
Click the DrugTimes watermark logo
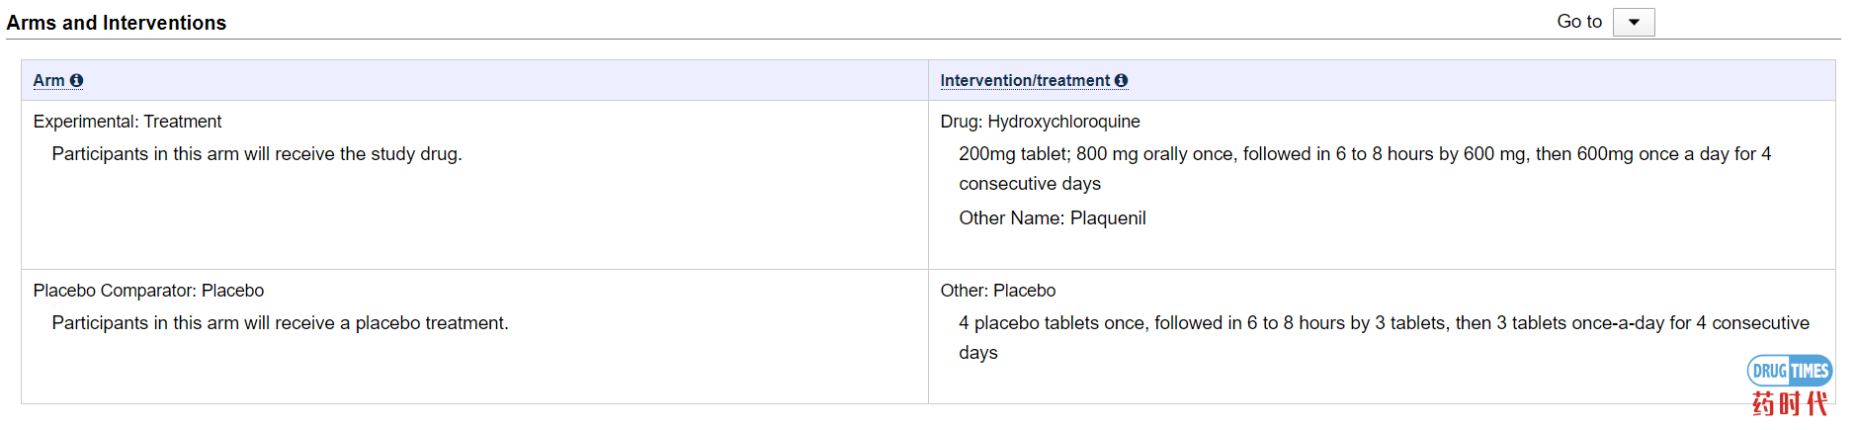tap(1790, 371)
